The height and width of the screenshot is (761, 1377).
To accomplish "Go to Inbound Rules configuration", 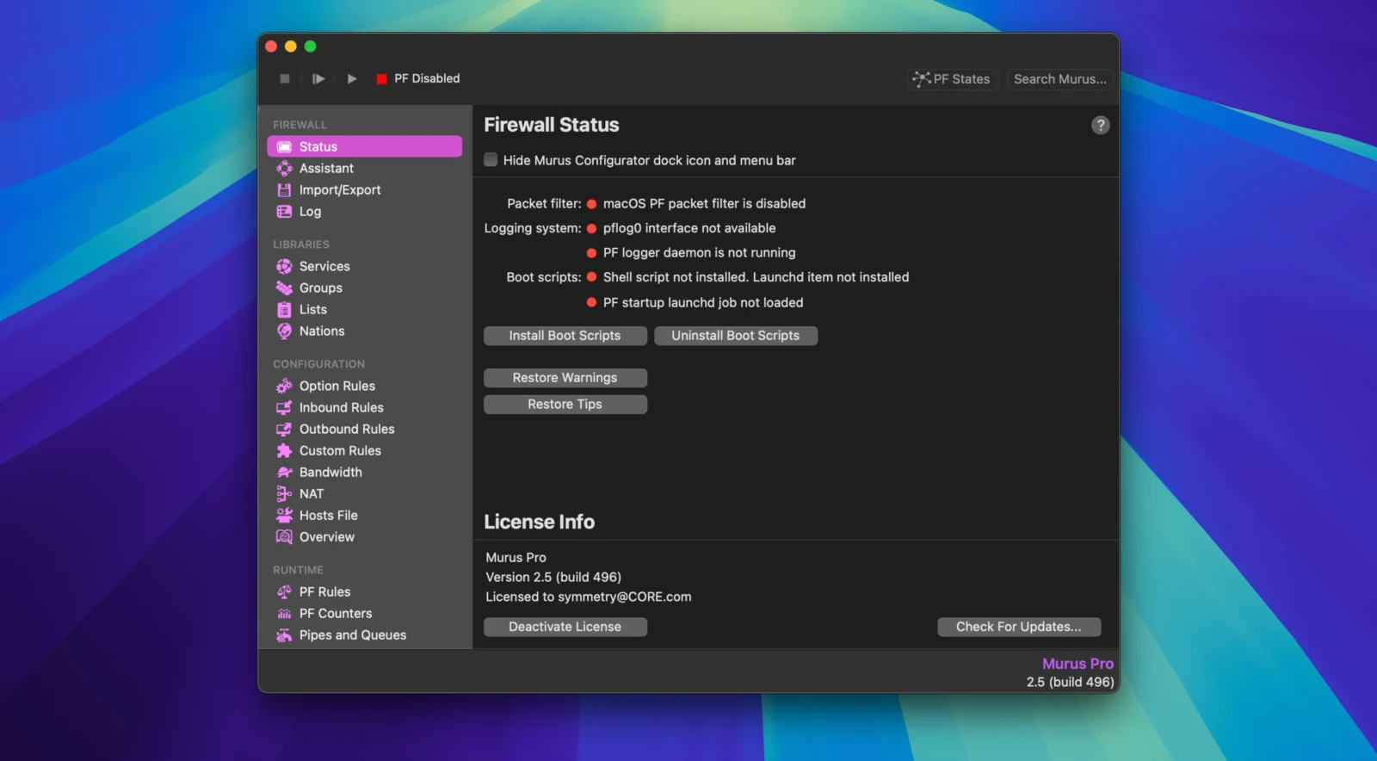I will tap(341, 408).
